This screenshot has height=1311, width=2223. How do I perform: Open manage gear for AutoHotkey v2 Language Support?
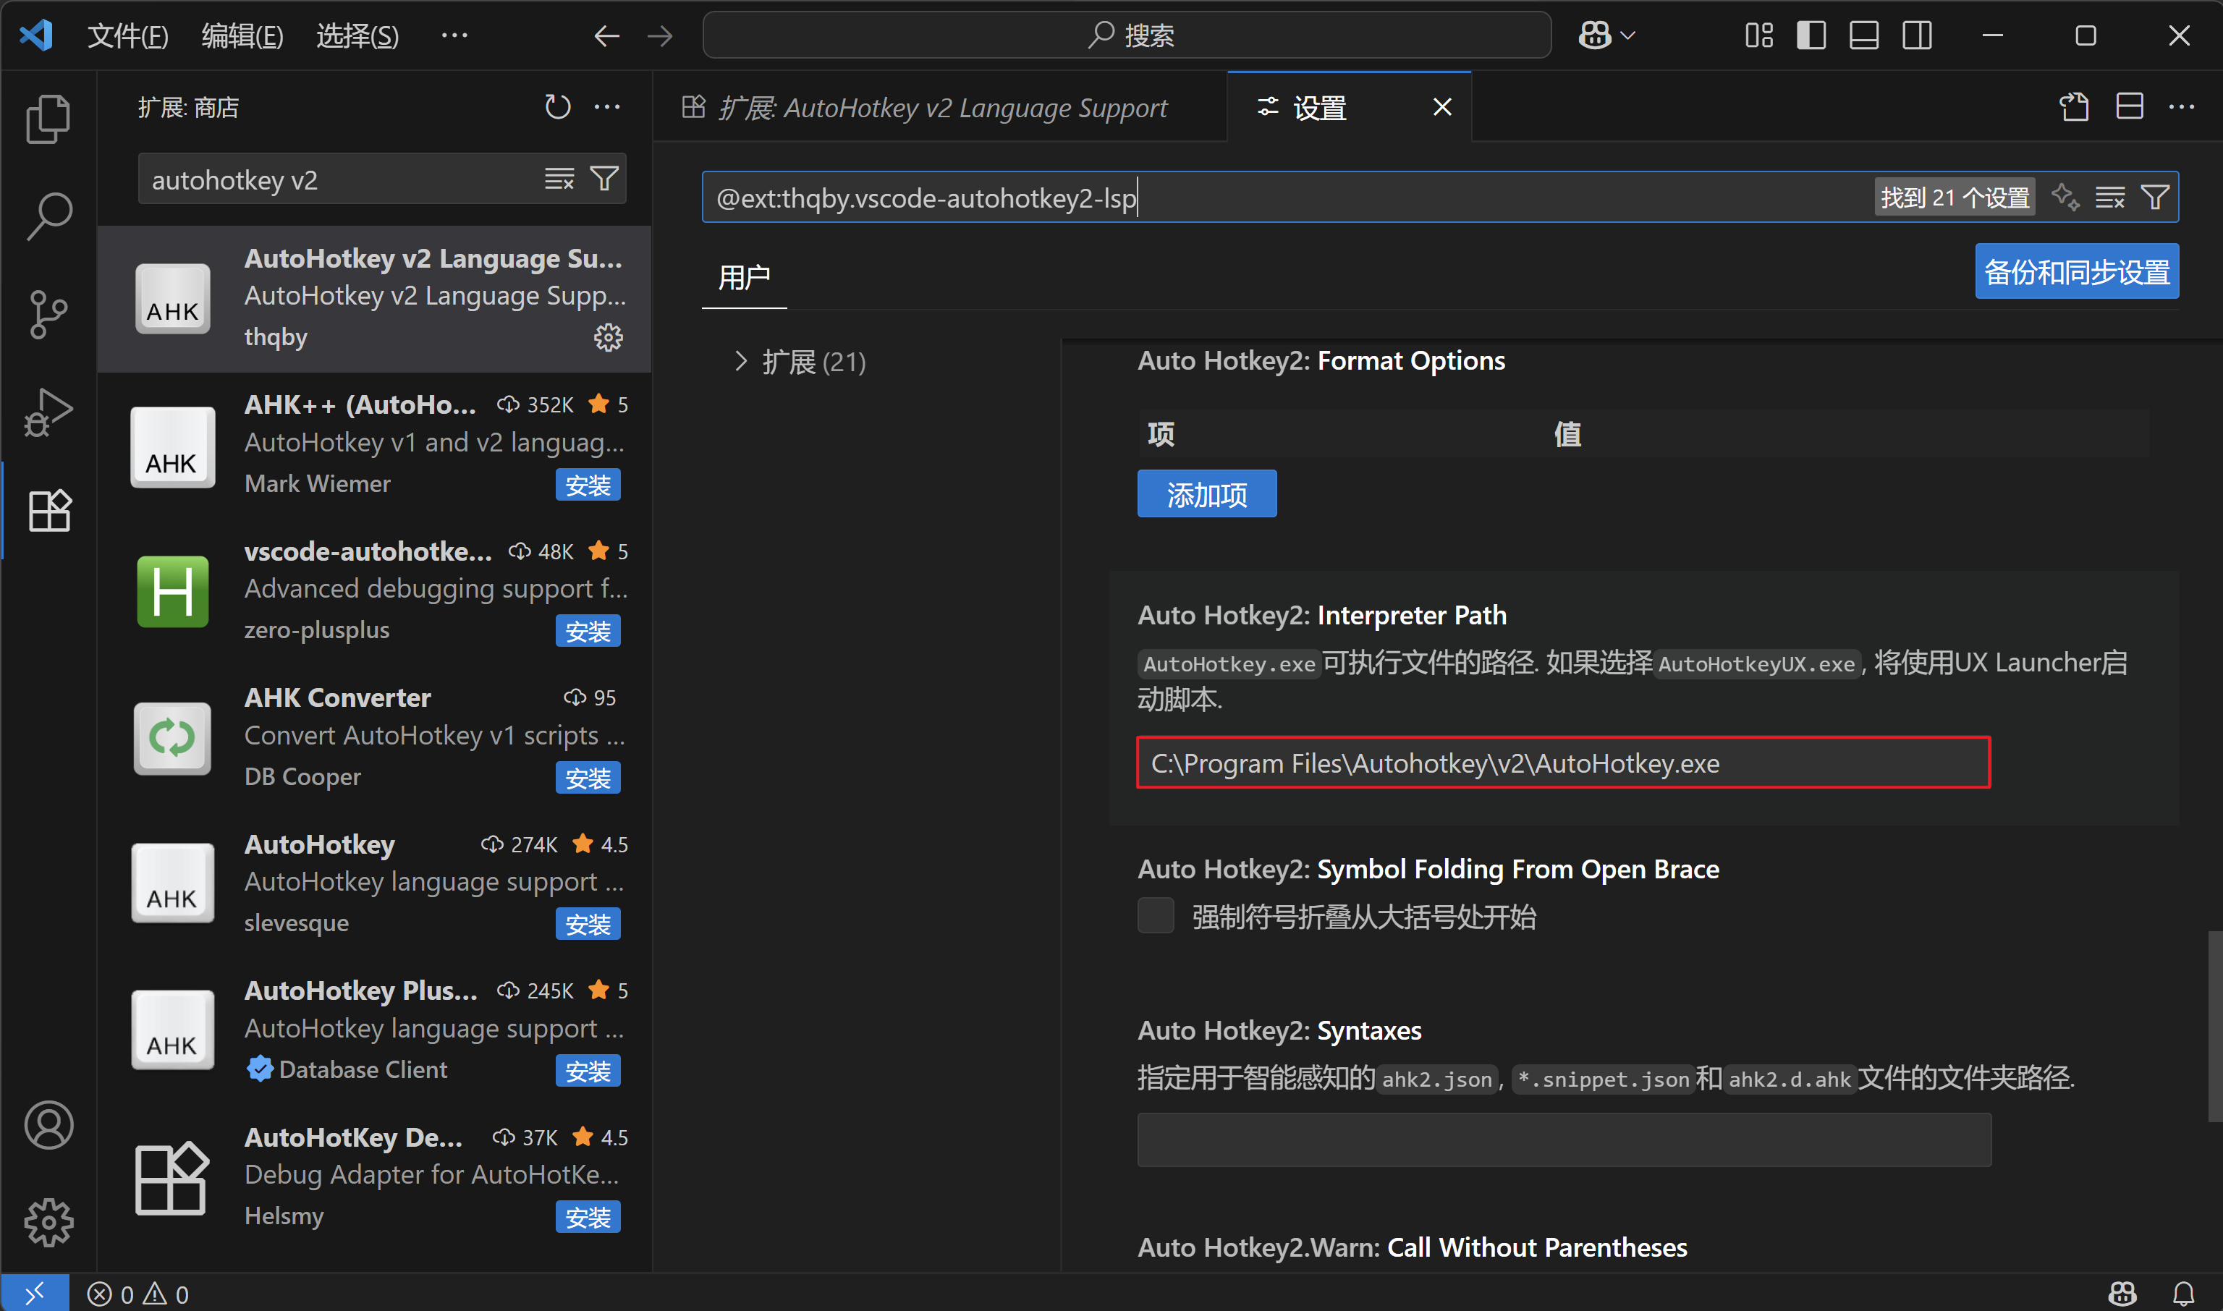pos(608,336)
